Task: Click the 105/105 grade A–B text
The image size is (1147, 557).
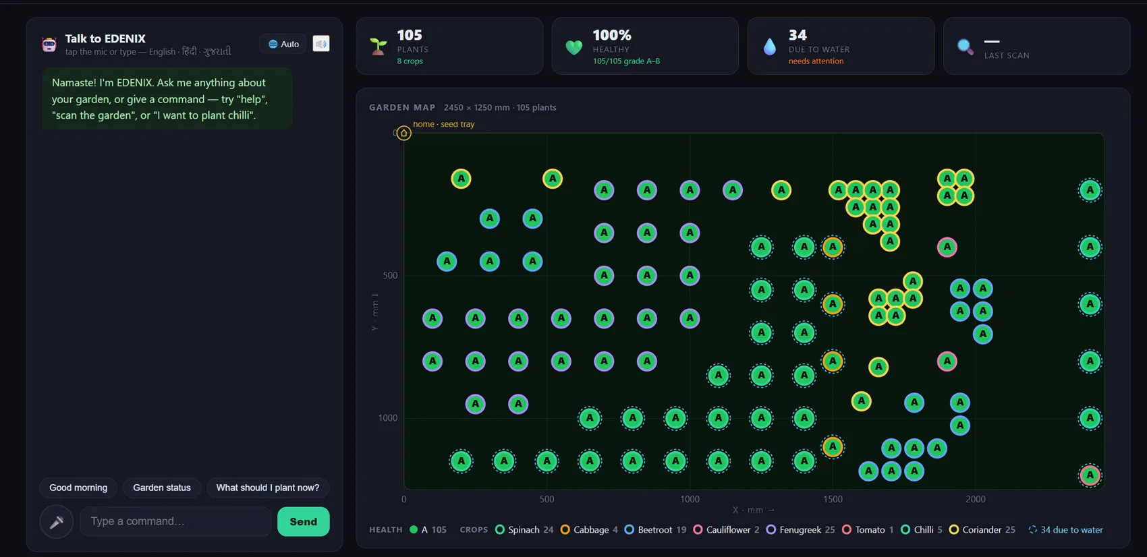Action: pos(626,61)
